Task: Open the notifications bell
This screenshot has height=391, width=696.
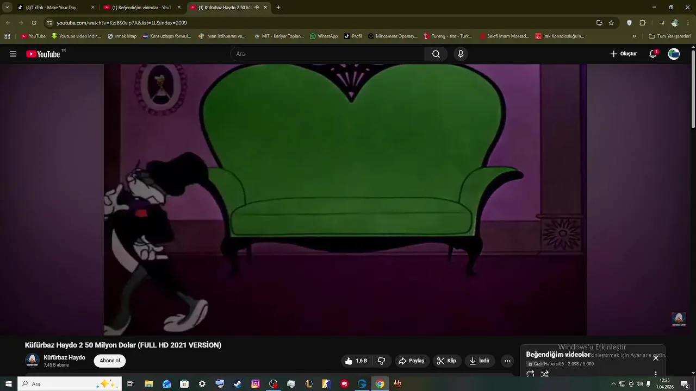Action: pos(653,54)
